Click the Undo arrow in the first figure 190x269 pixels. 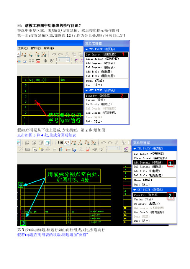click(54, 54)
